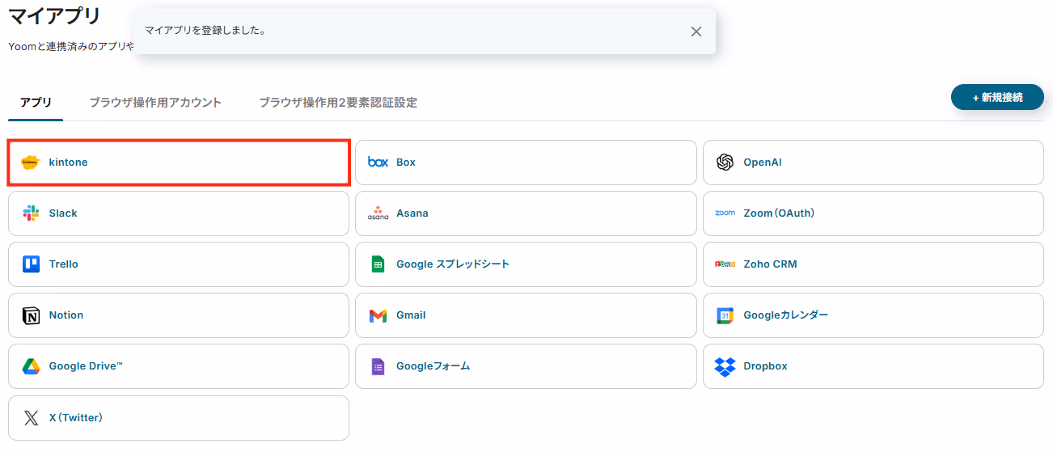Open the Slack app name link
This screenshot has height=452, width=1053.
point(63,213)
